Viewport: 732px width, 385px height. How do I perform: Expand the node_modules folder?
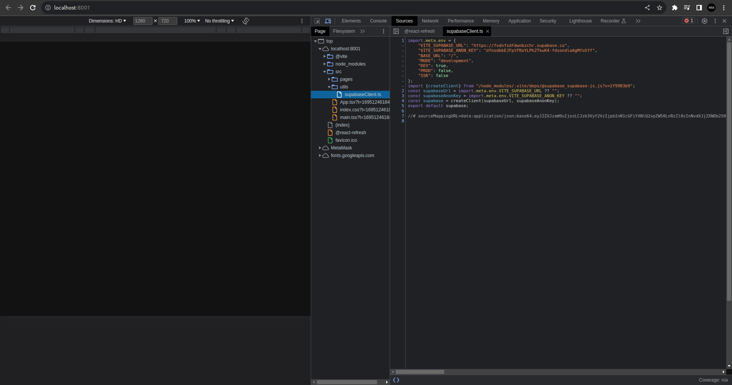(x=324, y=64)
